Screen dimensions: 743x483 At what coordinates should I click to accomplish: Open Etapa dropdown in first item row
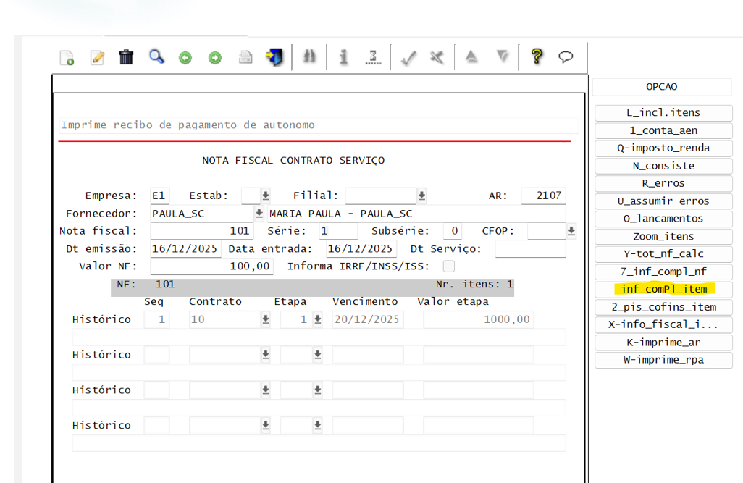318,319
